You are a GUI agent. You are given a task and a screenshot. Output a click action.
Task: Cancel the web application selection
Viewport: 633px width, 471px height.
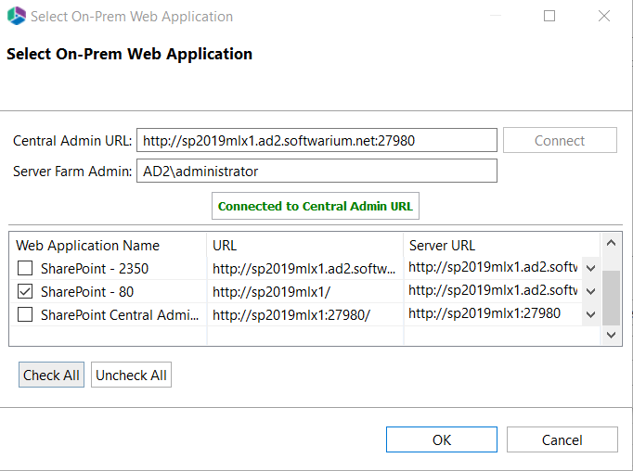(562, 439)
